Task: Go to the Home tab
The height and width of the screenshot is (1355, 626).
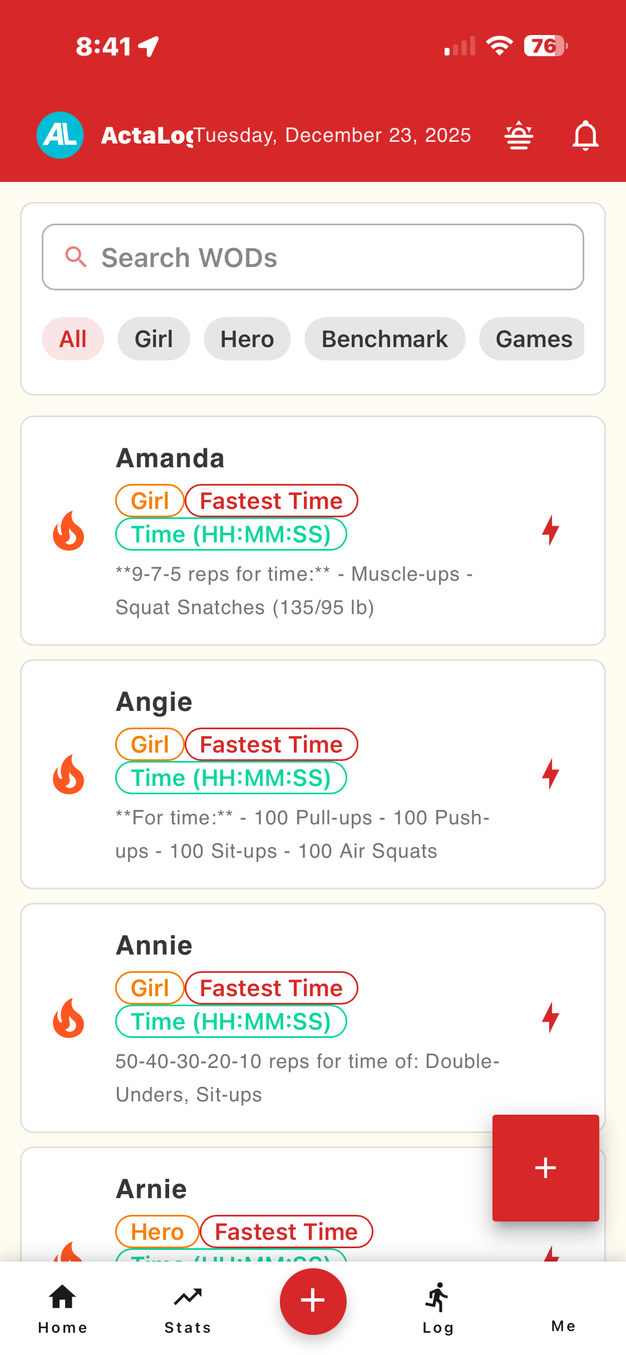Action: click(62, 1308)
